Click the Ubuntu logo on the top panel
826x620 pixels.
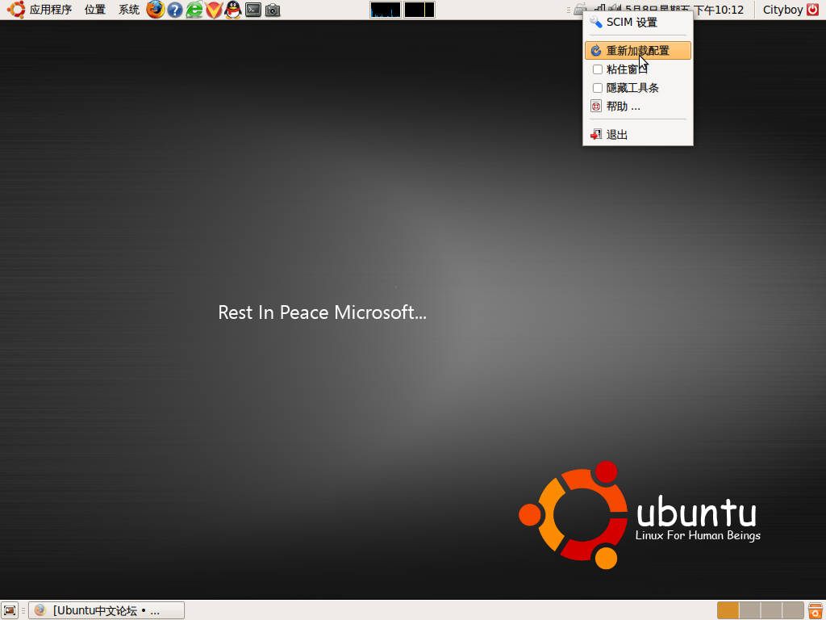coord(16,10)
